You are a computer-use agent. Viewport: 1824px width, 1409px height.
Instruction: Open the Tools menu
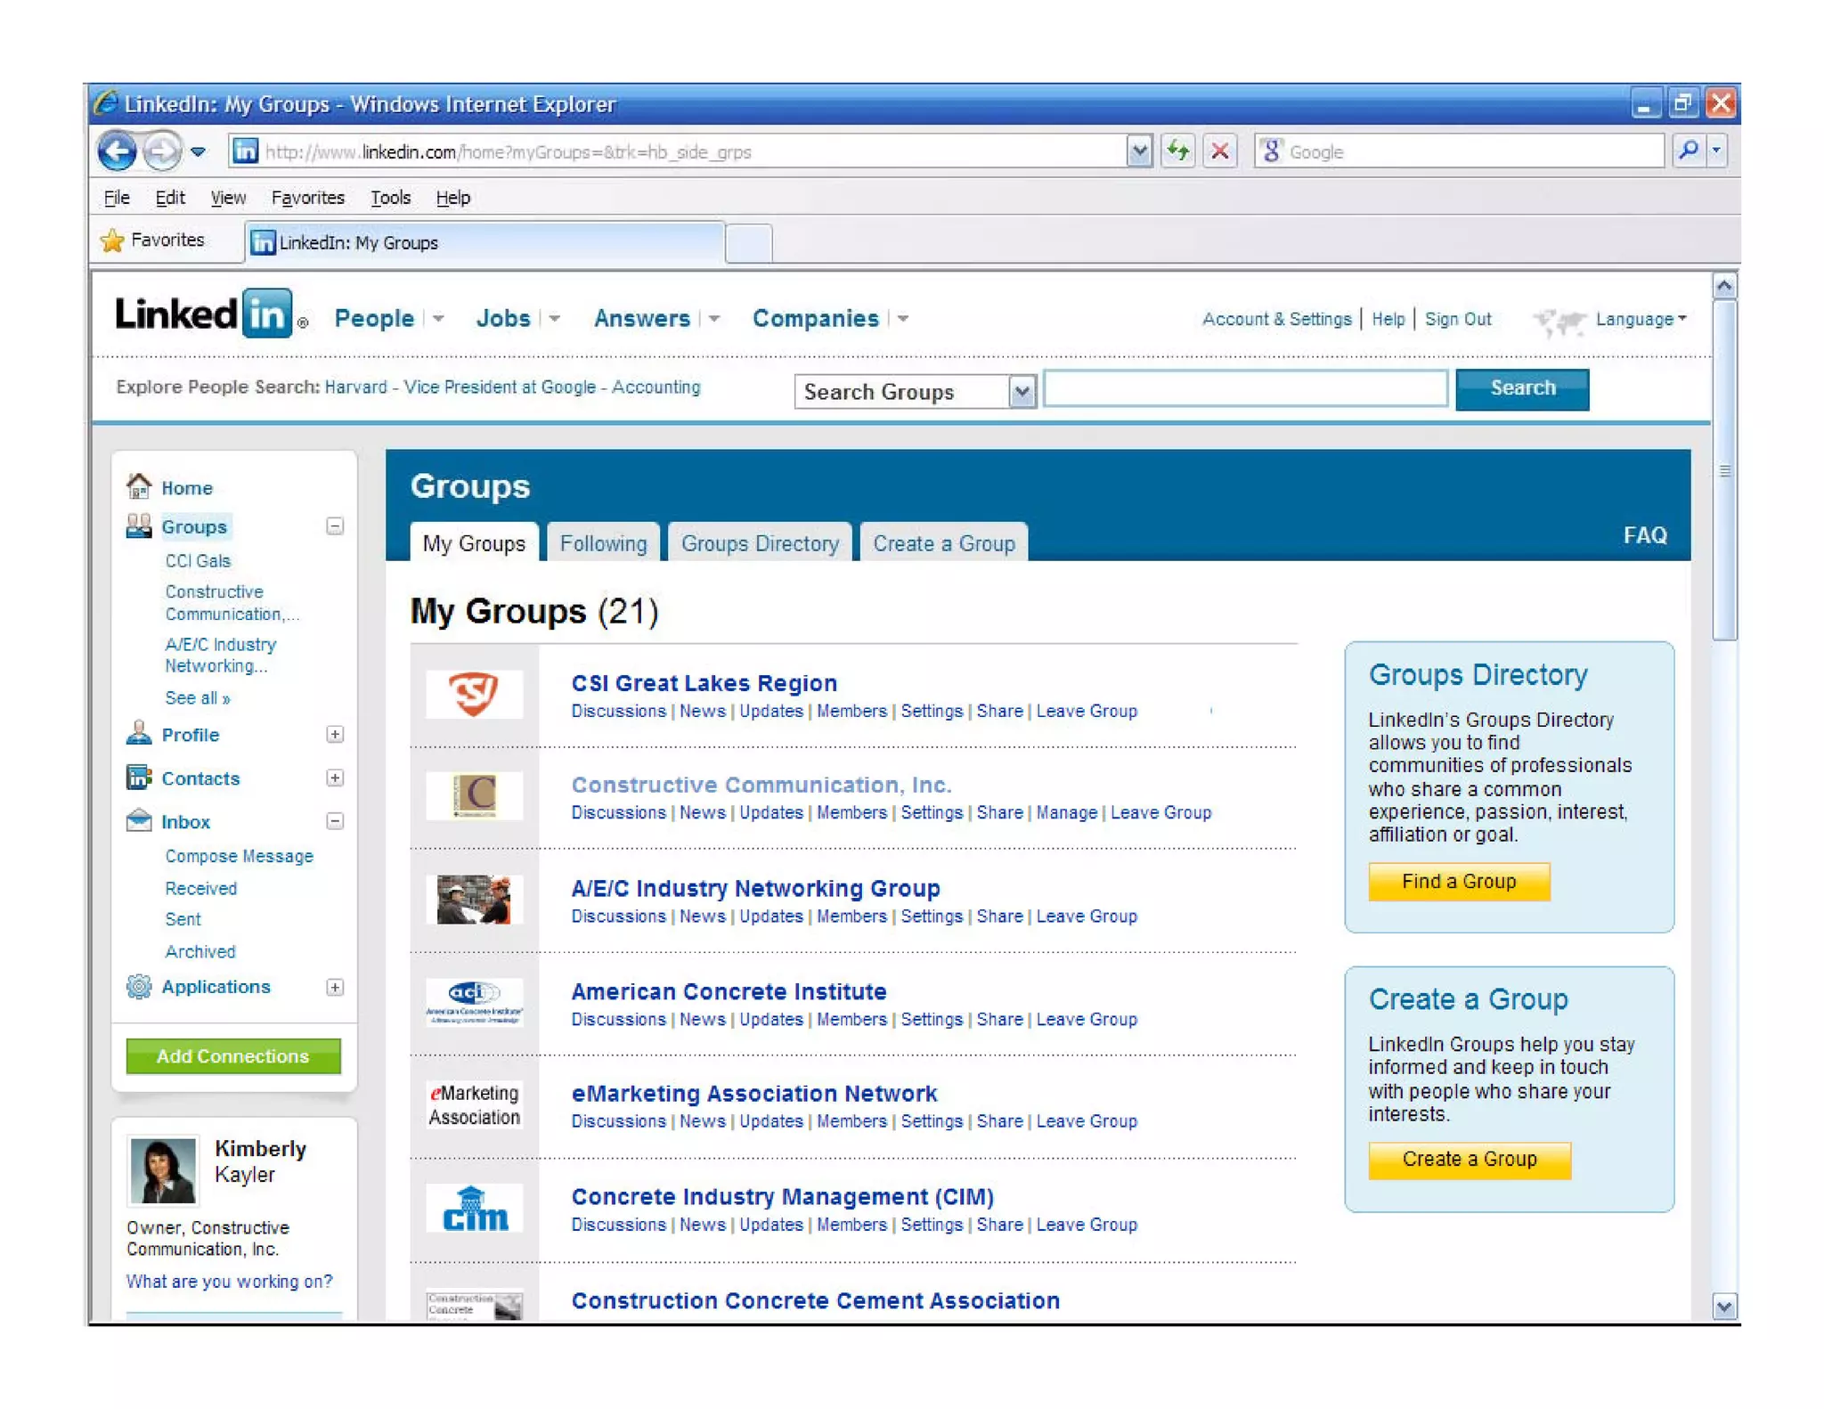pos(390,198)
